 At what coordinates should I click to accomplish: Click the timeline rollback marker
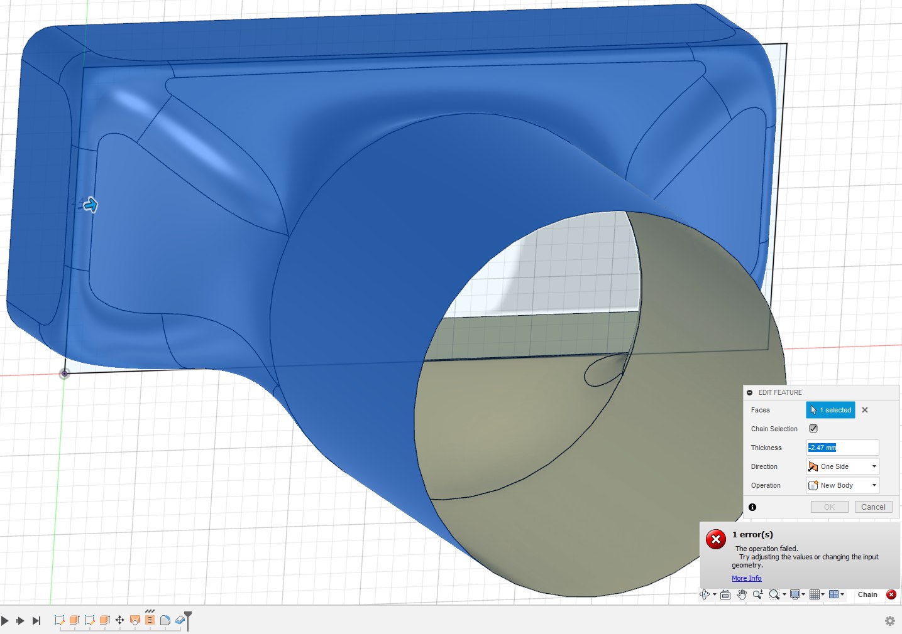(x=188, y=621)
